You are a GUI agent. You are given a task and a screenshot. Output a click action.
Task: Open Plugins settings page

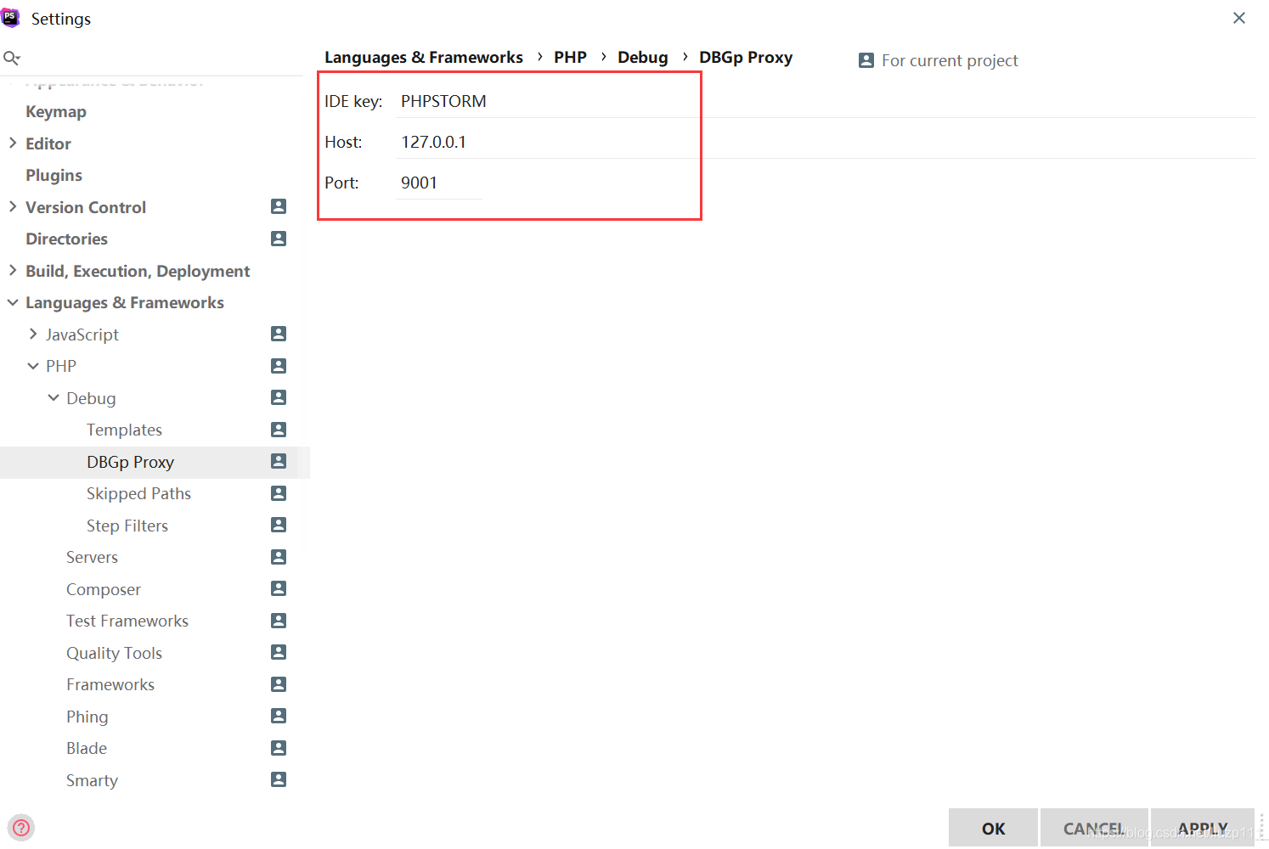click(x=54, y=176)
